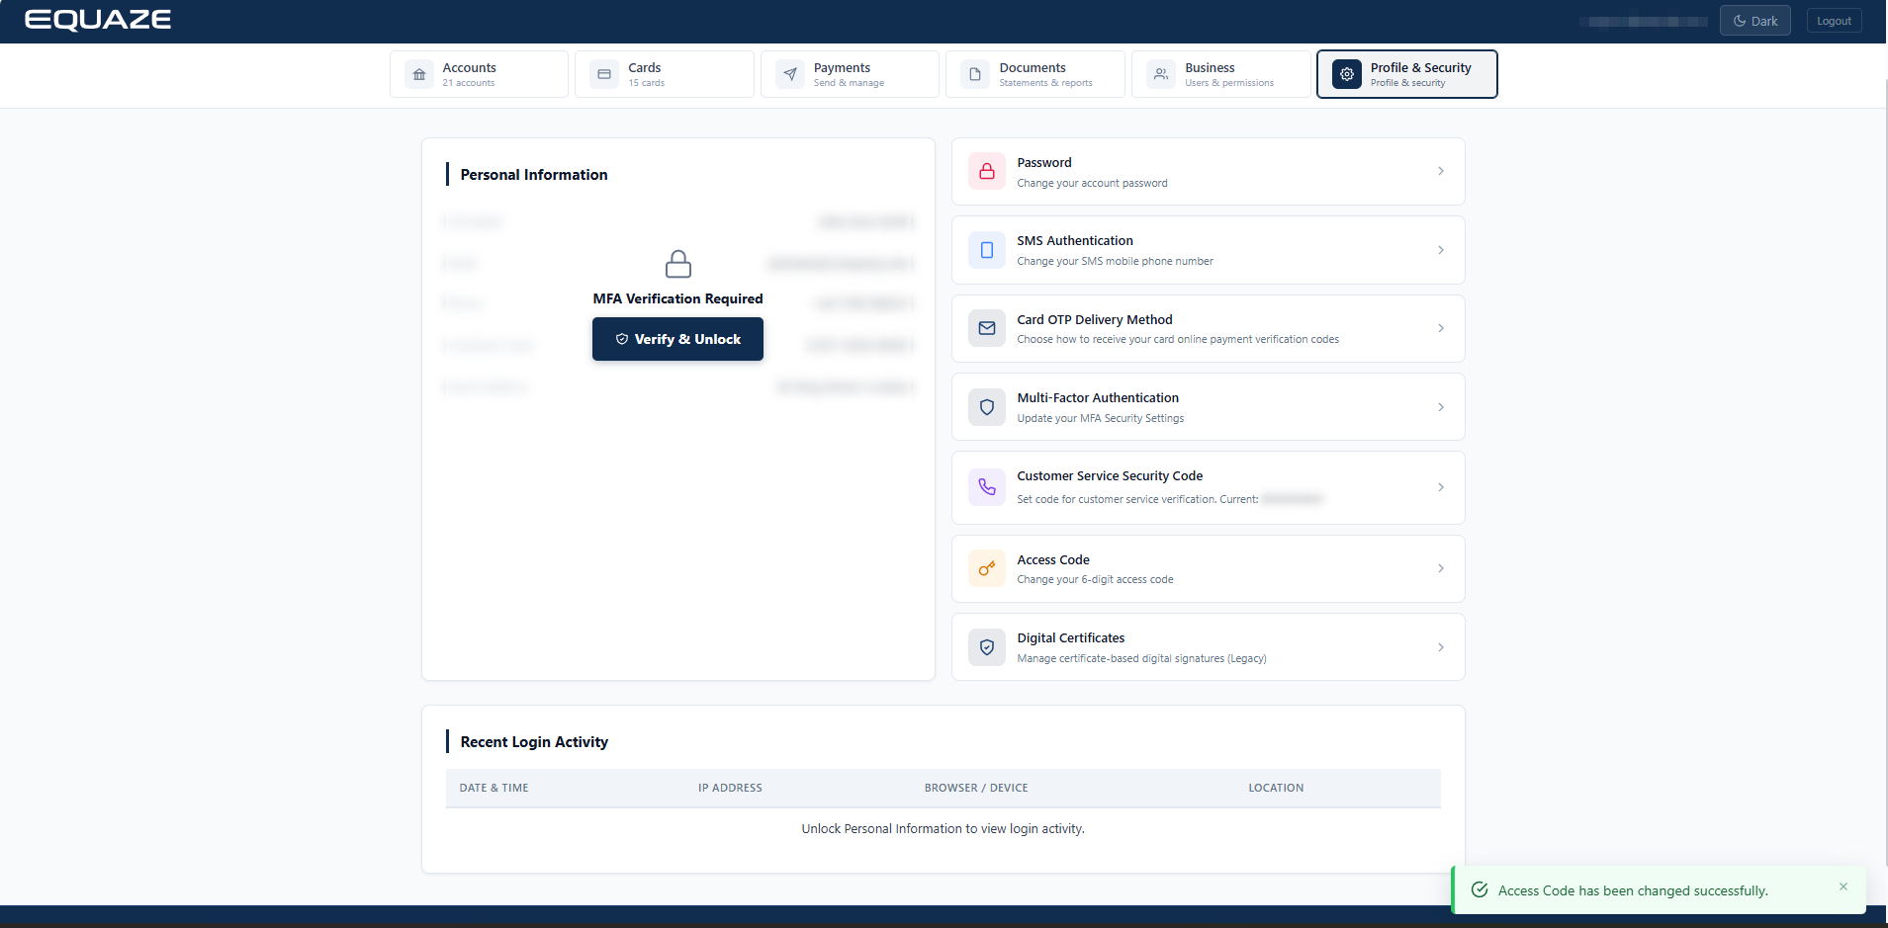Go to the Documents tab
Image resolution: width=1888 pixels, height=928 pixels.
tap(1035, 74)
